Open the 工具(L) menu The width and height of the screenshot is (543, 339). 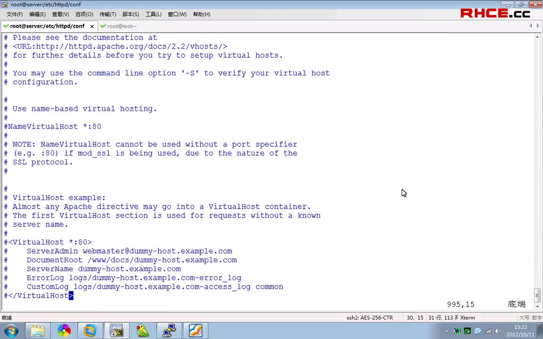[x=153, y=14]
